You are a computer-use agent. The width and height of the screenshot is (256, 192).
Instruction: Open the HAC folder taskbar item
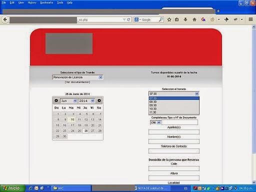click(71, 188)
